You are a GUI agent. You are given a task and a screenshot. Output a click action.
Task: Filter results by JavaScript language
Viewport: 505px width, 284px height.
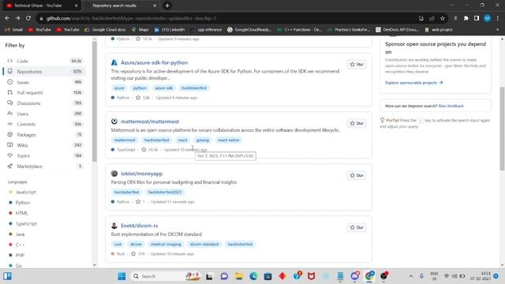26,192
